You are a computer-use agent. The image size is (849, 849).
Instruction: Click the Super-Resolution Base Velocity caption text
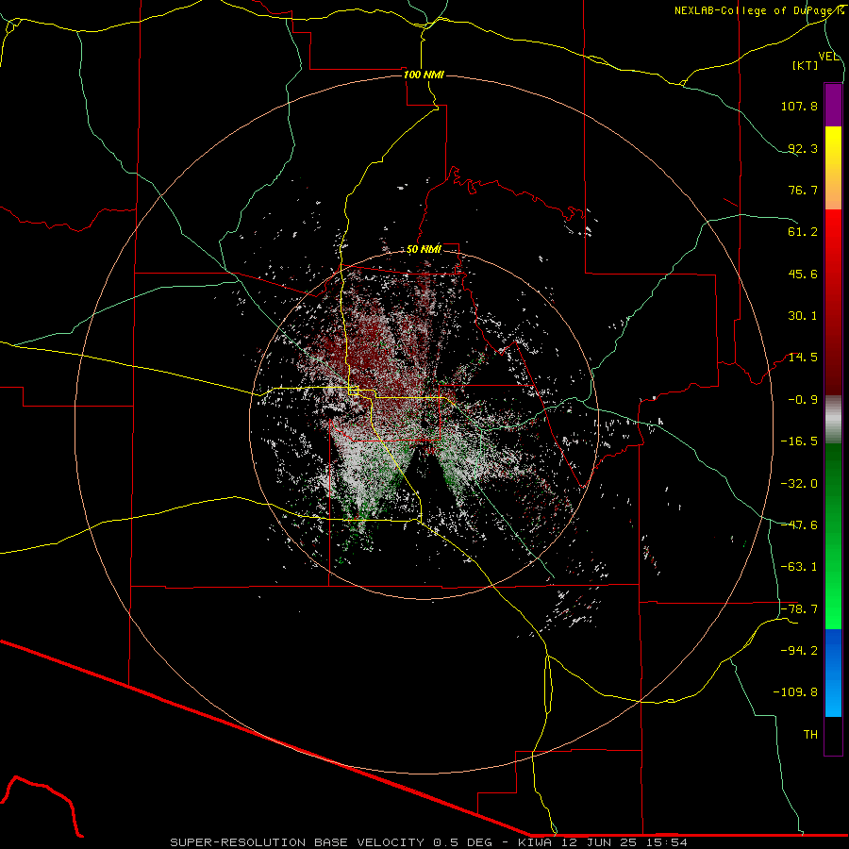coord(429,842)
